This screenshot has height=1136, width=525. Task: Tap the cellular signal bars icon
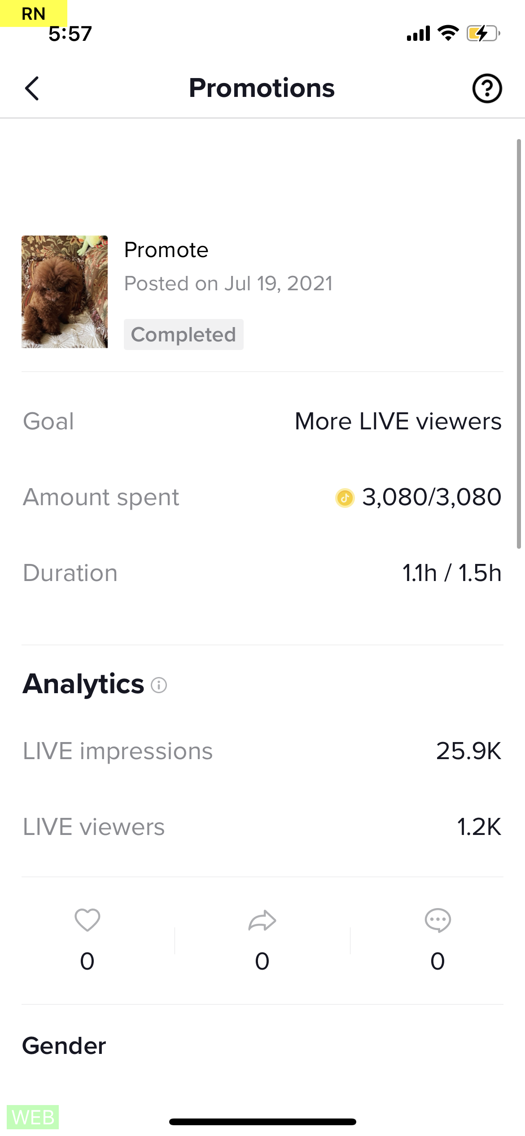[x=418, y=34]
